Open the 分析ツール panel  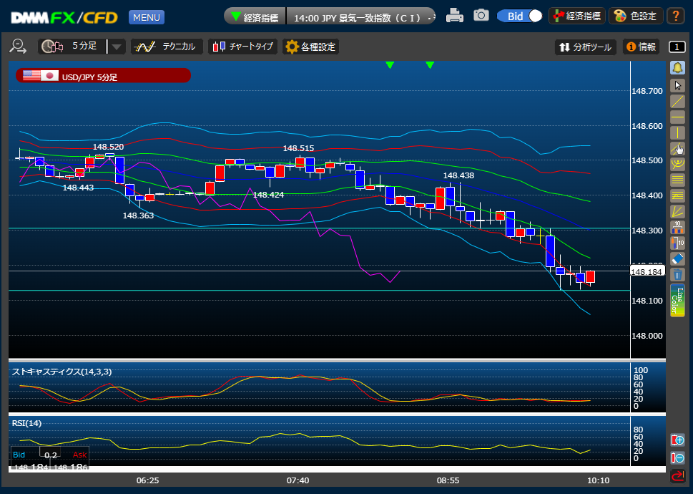click(586, 47)
